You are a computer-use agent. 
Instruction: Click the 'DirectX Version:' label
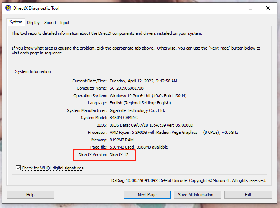pos(93,155)
